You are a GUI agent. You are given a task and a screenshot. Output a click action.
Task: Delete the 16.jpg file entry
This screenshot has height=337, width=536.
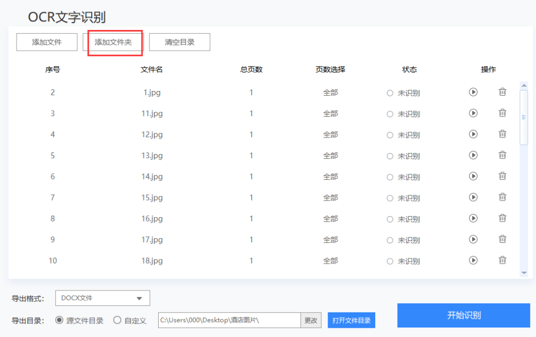[502, 219]
